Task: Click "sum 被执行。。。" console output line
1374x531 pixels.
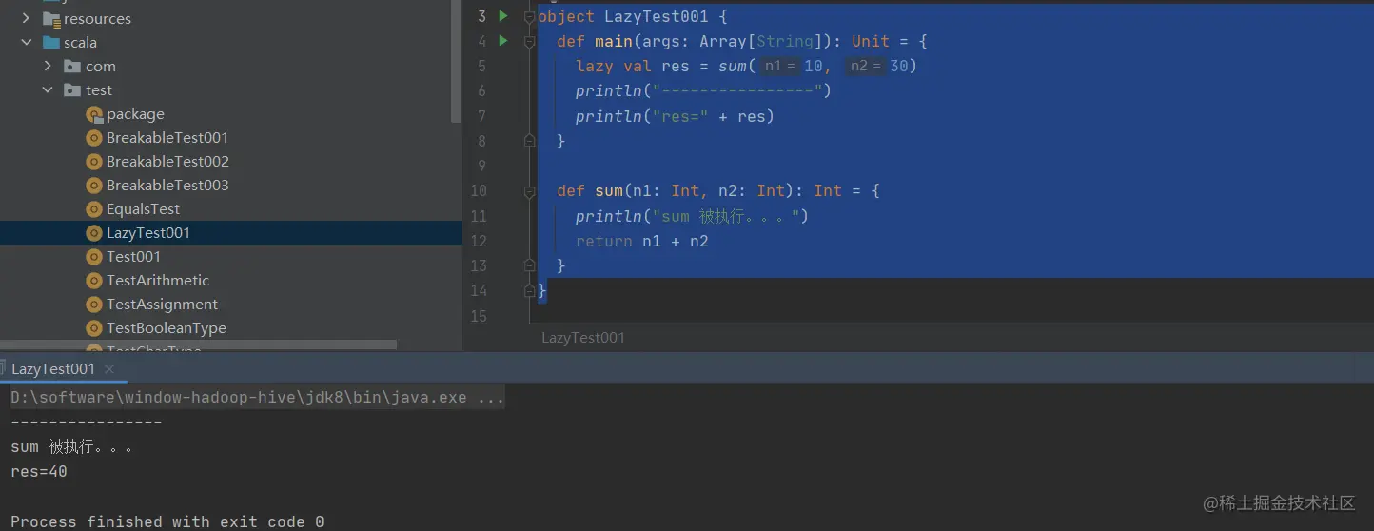Action: (71, 446)
